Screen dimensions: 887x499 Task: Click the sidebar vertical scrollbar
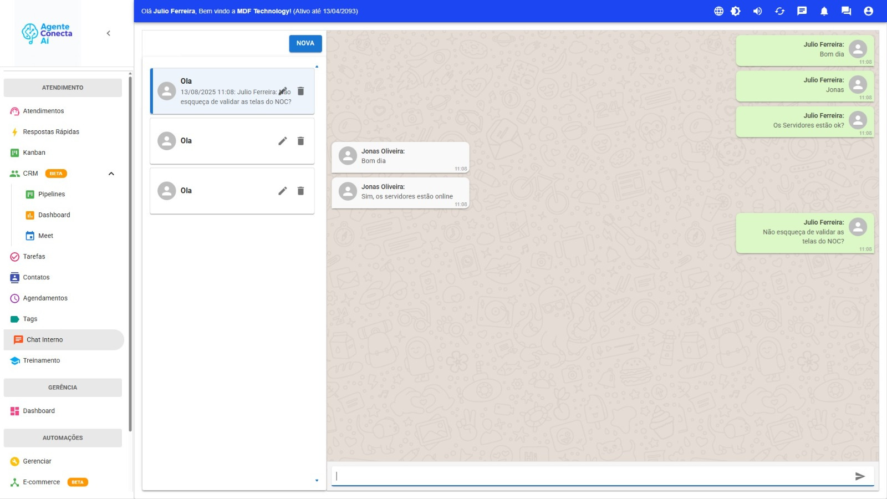[x=130, y=254]
